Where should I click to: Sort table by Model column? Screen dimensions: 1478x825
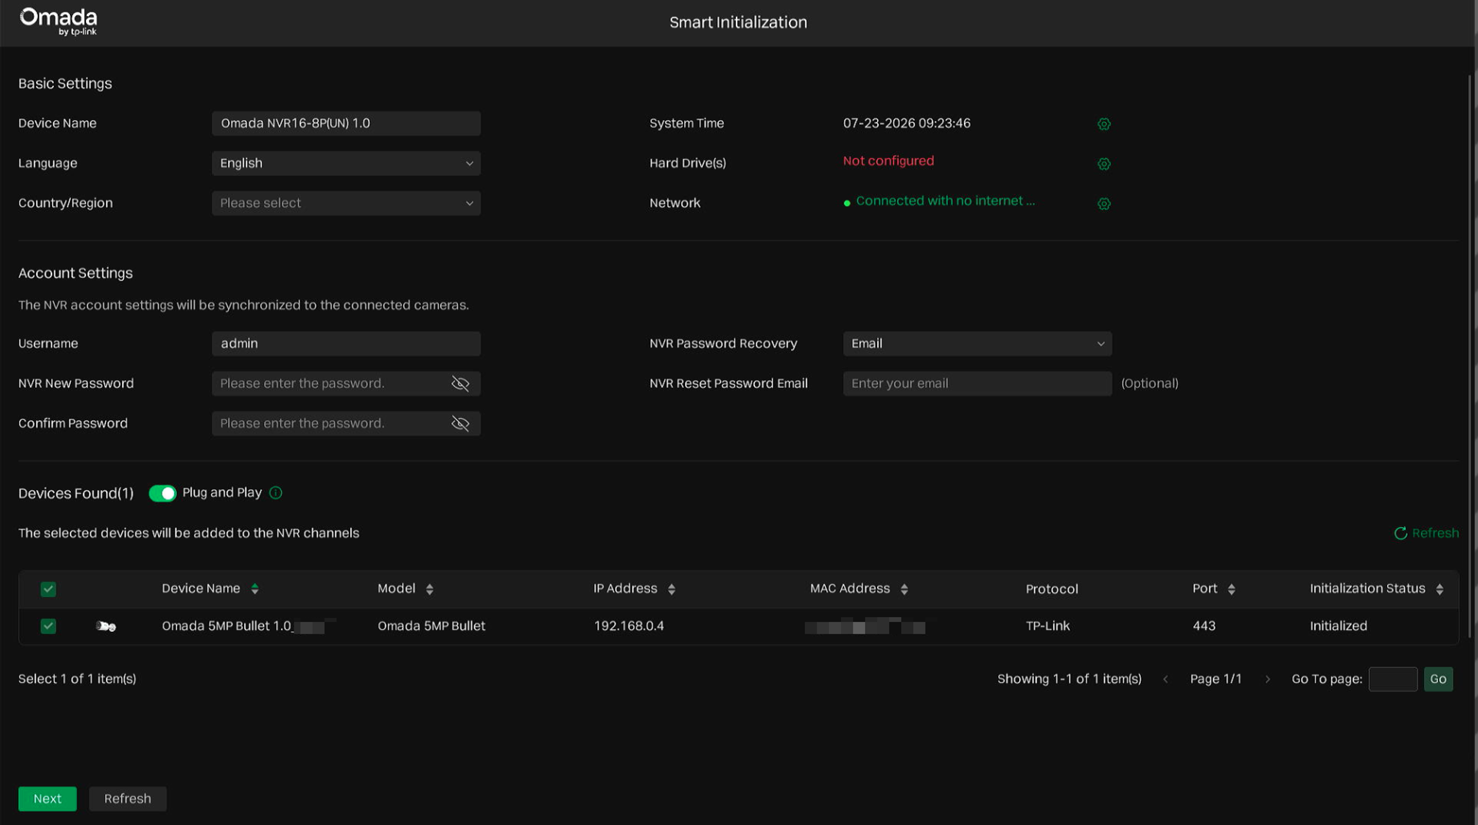(x=429, y=589)
